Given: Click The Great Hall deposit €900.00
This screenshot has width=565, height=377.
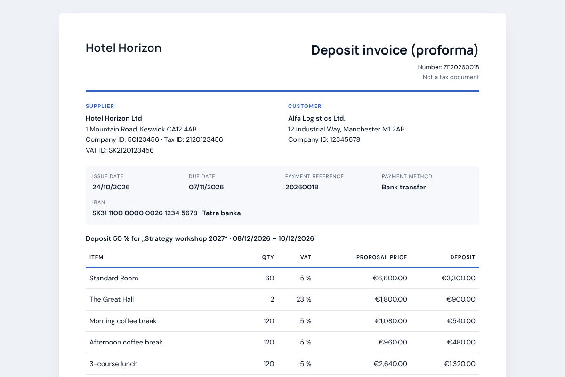Looking at the screenshot, I should pos(461,299).
